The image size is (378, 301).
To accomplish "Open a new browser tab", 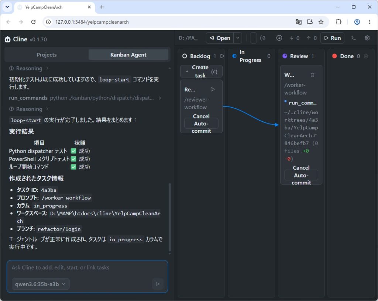I will point(102,7).
